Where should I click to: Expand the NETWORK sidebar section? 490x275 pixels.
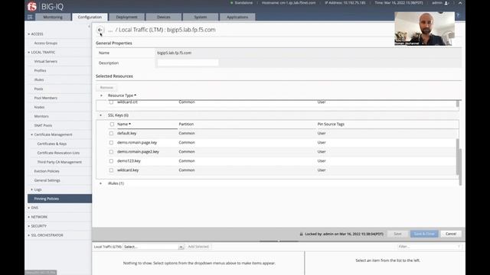click(29, 217)
